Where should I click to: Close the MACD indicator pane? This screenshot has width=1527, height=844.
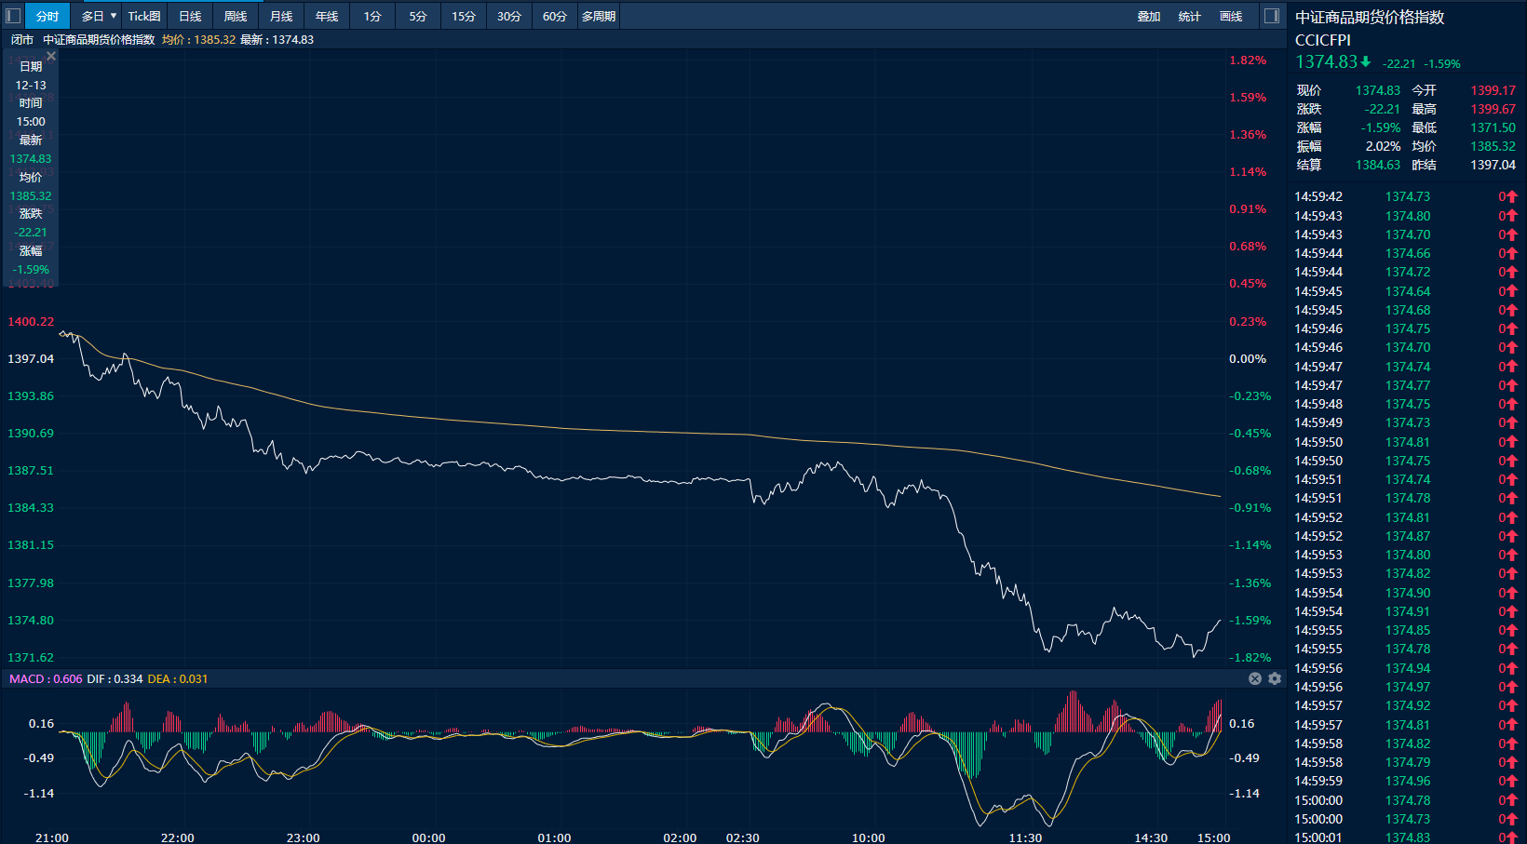(x=1255, y=678)
